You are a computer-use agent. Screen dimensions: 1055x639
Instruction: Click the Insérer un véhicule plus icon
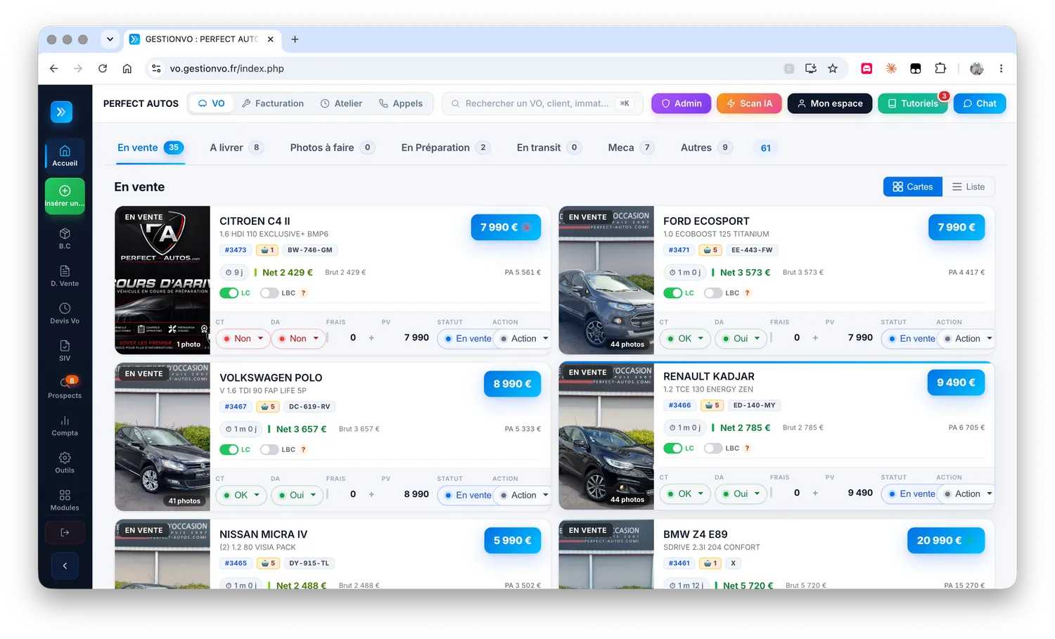pos(65,191)
